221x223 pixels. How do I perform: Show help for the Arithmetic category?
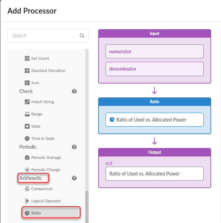click(74, 178)
